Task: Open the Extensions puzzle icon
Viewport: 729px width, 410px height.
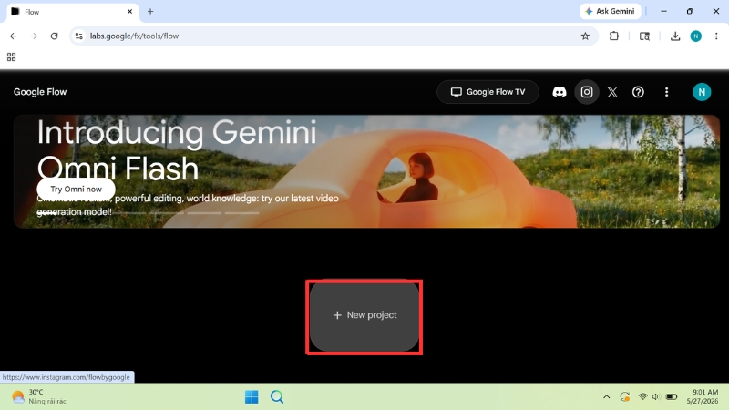Action: click(x=613, y=36)
